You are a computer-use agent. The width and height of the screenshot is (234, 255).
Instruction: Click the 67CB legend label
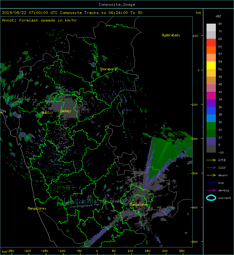point(222,160)
